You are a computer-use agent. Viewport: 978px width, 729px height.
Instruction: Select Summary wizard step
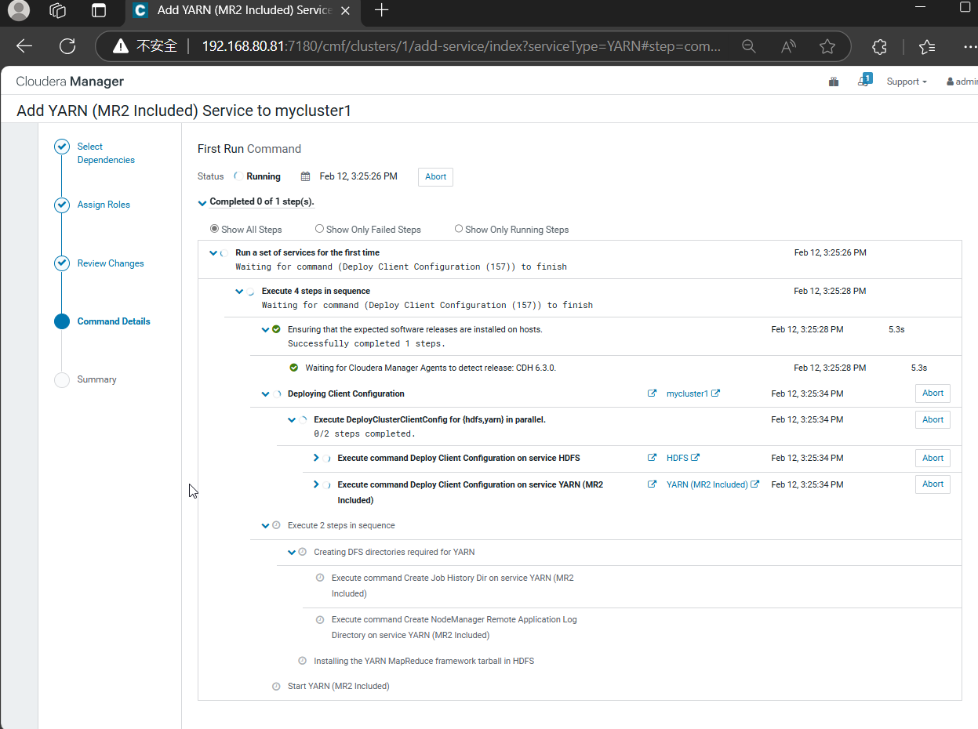[96, 379]
